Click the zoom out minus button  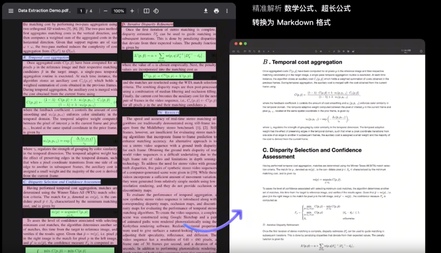pyautogui.click(x=105, y=11)
